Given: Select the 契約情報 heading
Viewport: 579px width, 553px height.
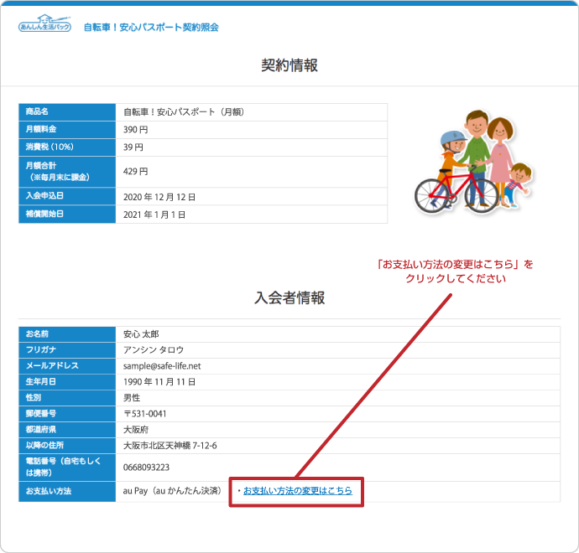Looking at the screenshot, I should 289,65.
